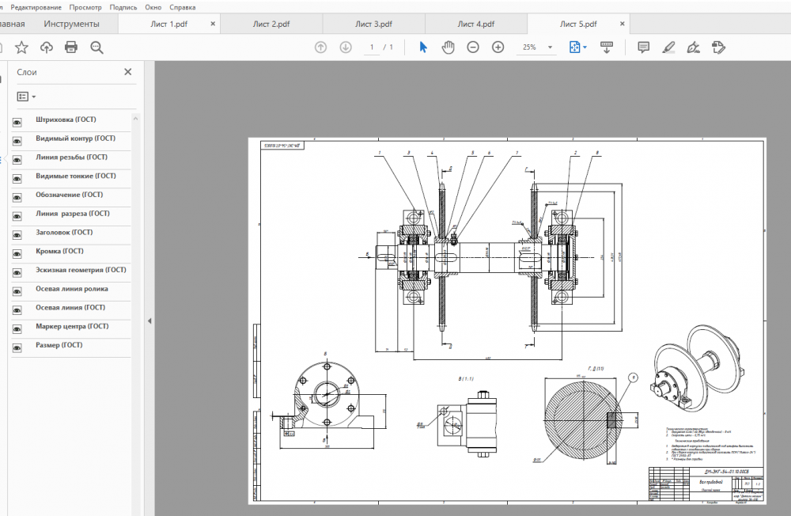This screenshot has height=516, width=791.
Task: Add a comment with note icon
Action: pos(643,47)
